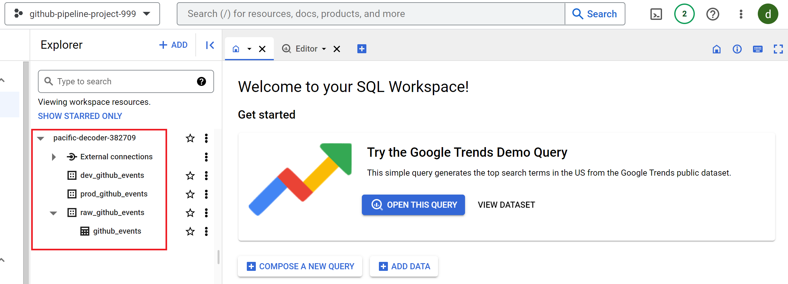Open actions menu for External connections
Image resolution: width=788 pixels, height=284 pixels.
[x=206, y=157]
